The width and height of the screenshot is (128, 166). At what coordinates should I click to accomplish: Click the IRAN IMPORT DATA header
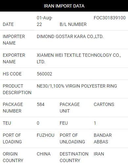pos(64,6)
